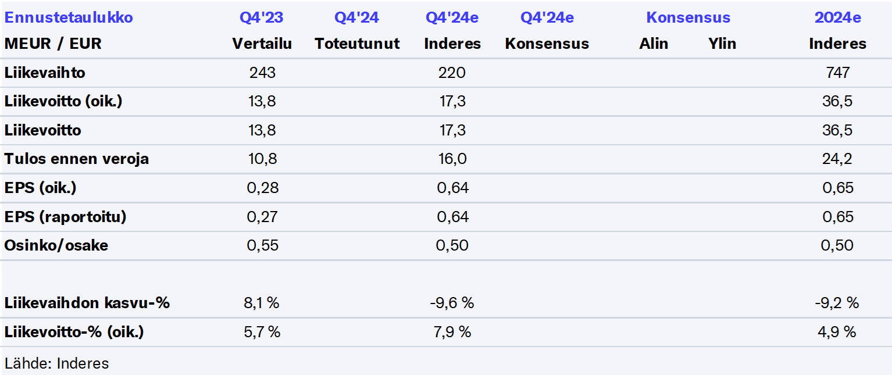This screenshot has height=375, width=892.
Task: Click the Tulos ennen veroja row label
Action: click(76, 159)
